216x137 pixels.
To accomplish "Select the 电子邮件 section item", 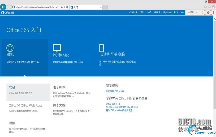I will click(x=72, y=92).
